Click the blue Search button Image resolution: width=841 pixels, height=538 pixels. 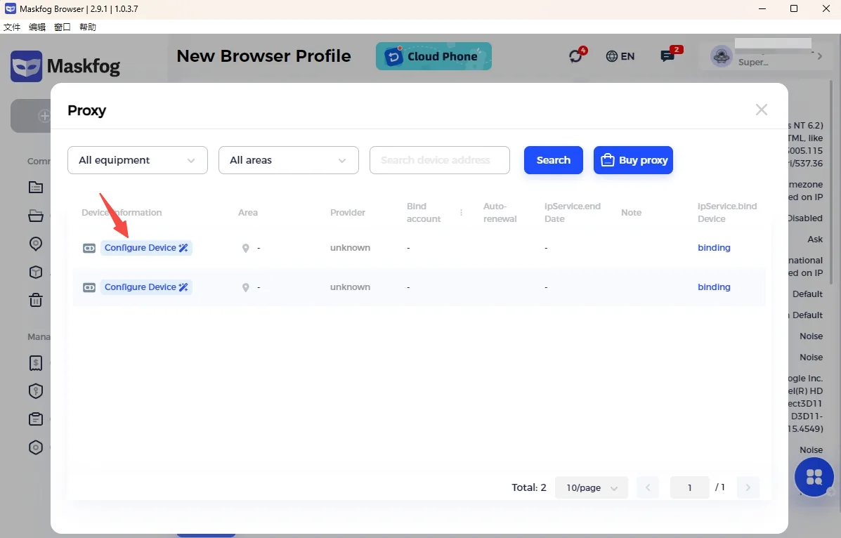coord(554,160)
